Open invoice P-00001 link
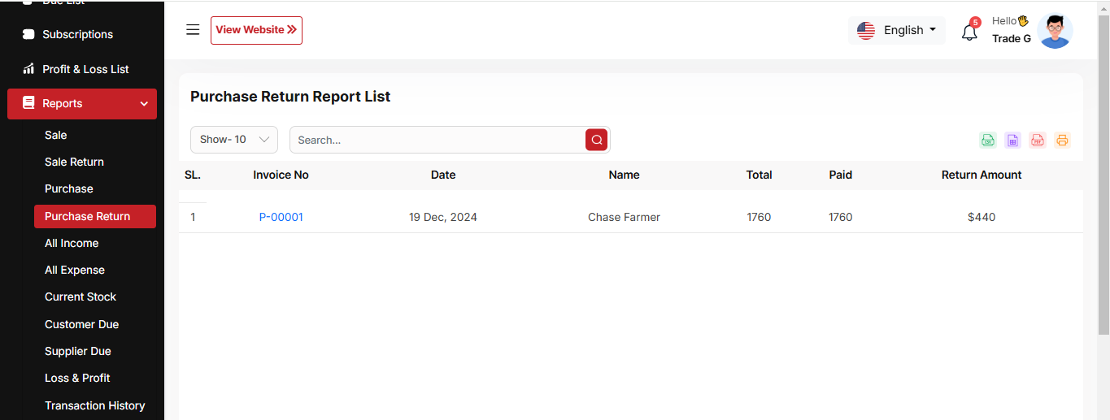The width and height of the screenshot is (1110, 420). 281,217
